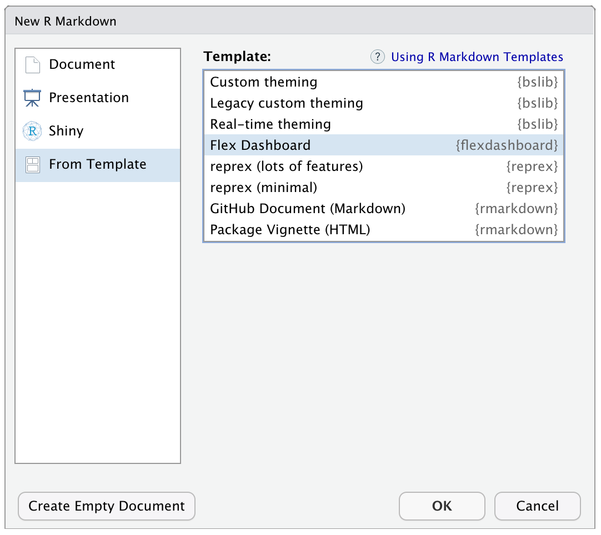Click the question mark help icon
601x535 pixels.
378,57
